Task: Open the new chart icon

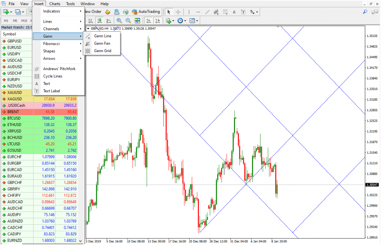Action: tap(6, 12)
